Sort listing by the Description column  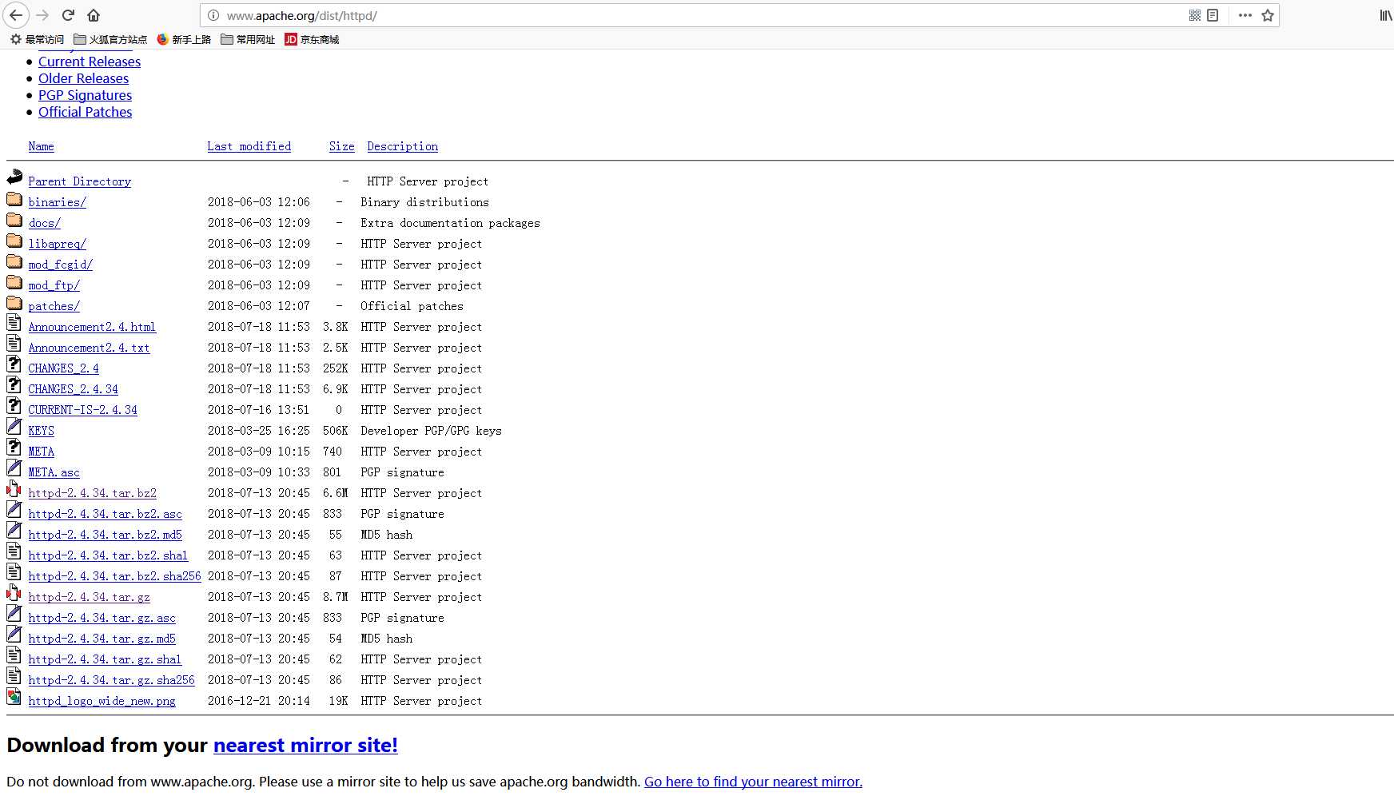tap(403, 146)
